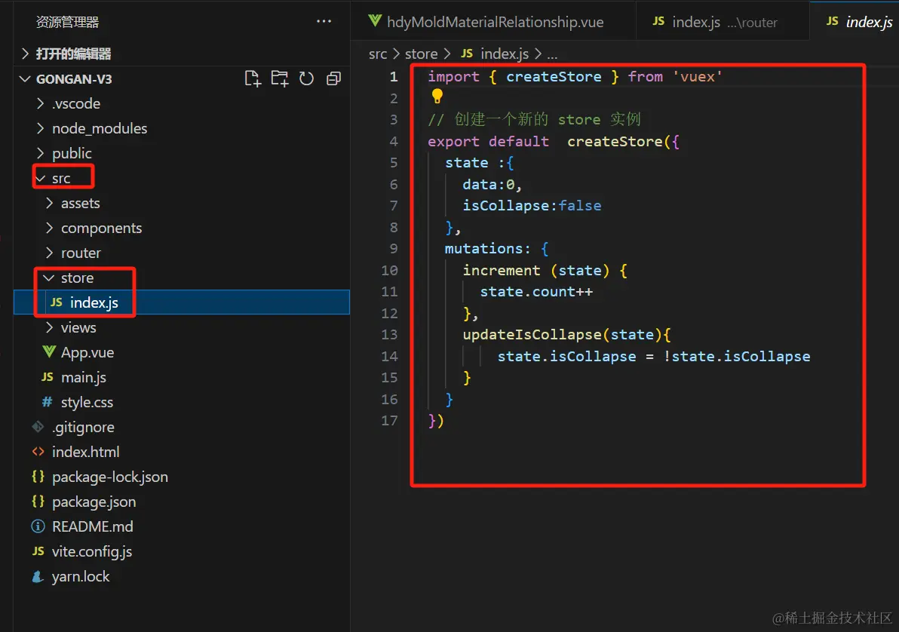Click 'data:0,' on line 6
This screenshot has width=899, height=632.
(492, 184)
